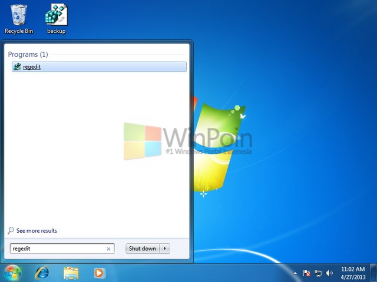
Task: Open Windows Media Player from taskbar
Action: (100, 273)
